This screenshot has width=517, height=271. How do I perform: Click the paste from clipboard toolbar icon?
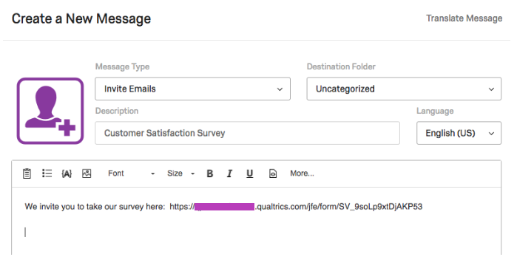tap(27, 174)
